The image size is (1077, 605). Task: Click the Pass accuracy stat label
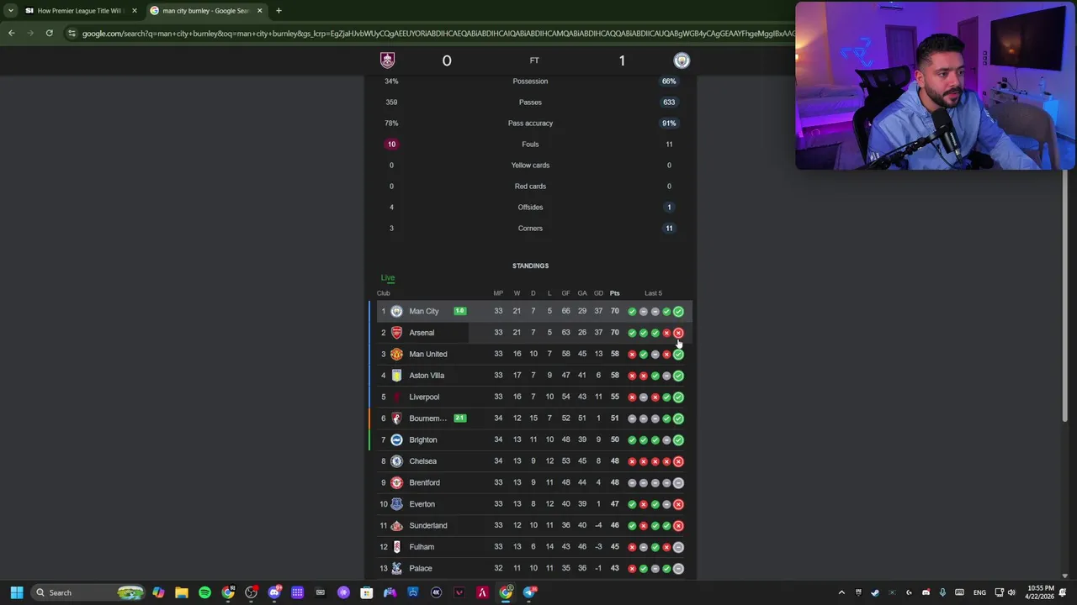530,123
